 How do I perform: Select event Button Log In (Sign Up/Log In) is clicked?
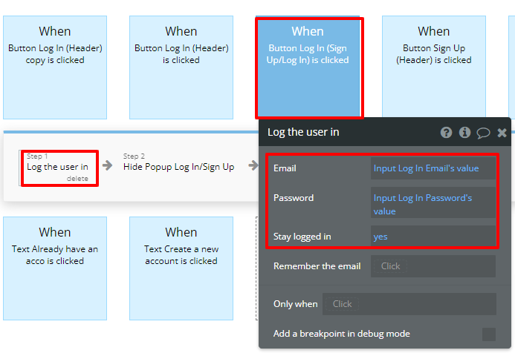tap(308, 67)
